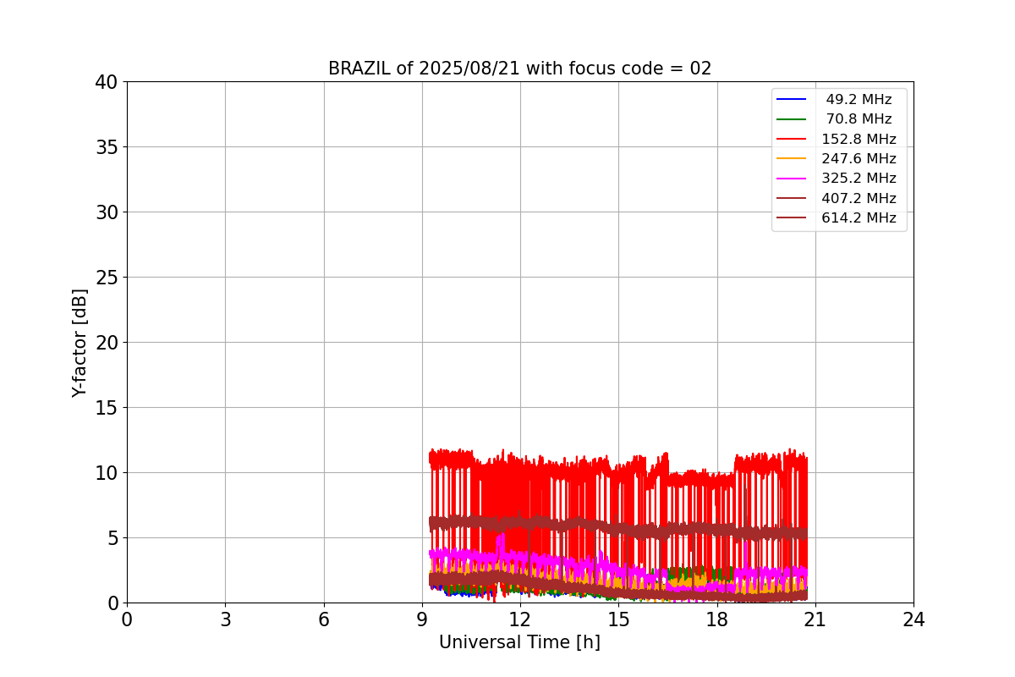Image resolution: width=1015 pixels, height=677 pixels.
Task: Click the red line sample in legend
Action: [x=792, y=139]
